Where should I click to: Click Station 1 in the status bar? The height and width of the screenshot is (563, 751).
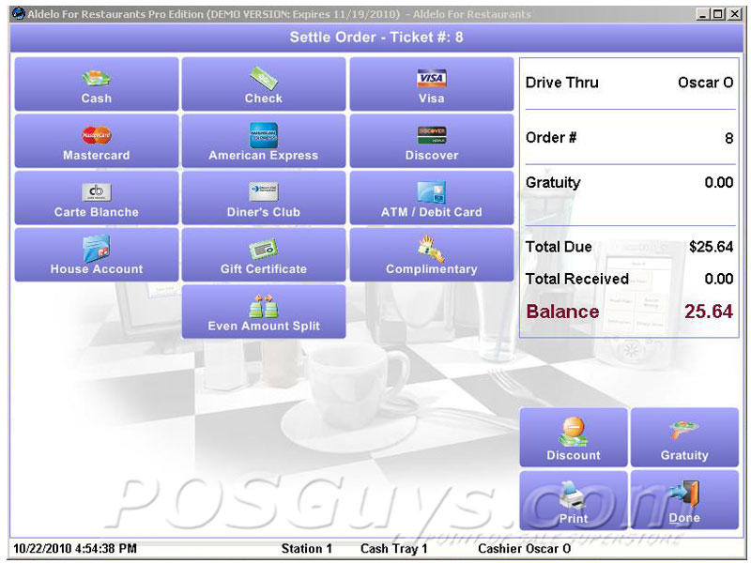click(x=307, y=548)
